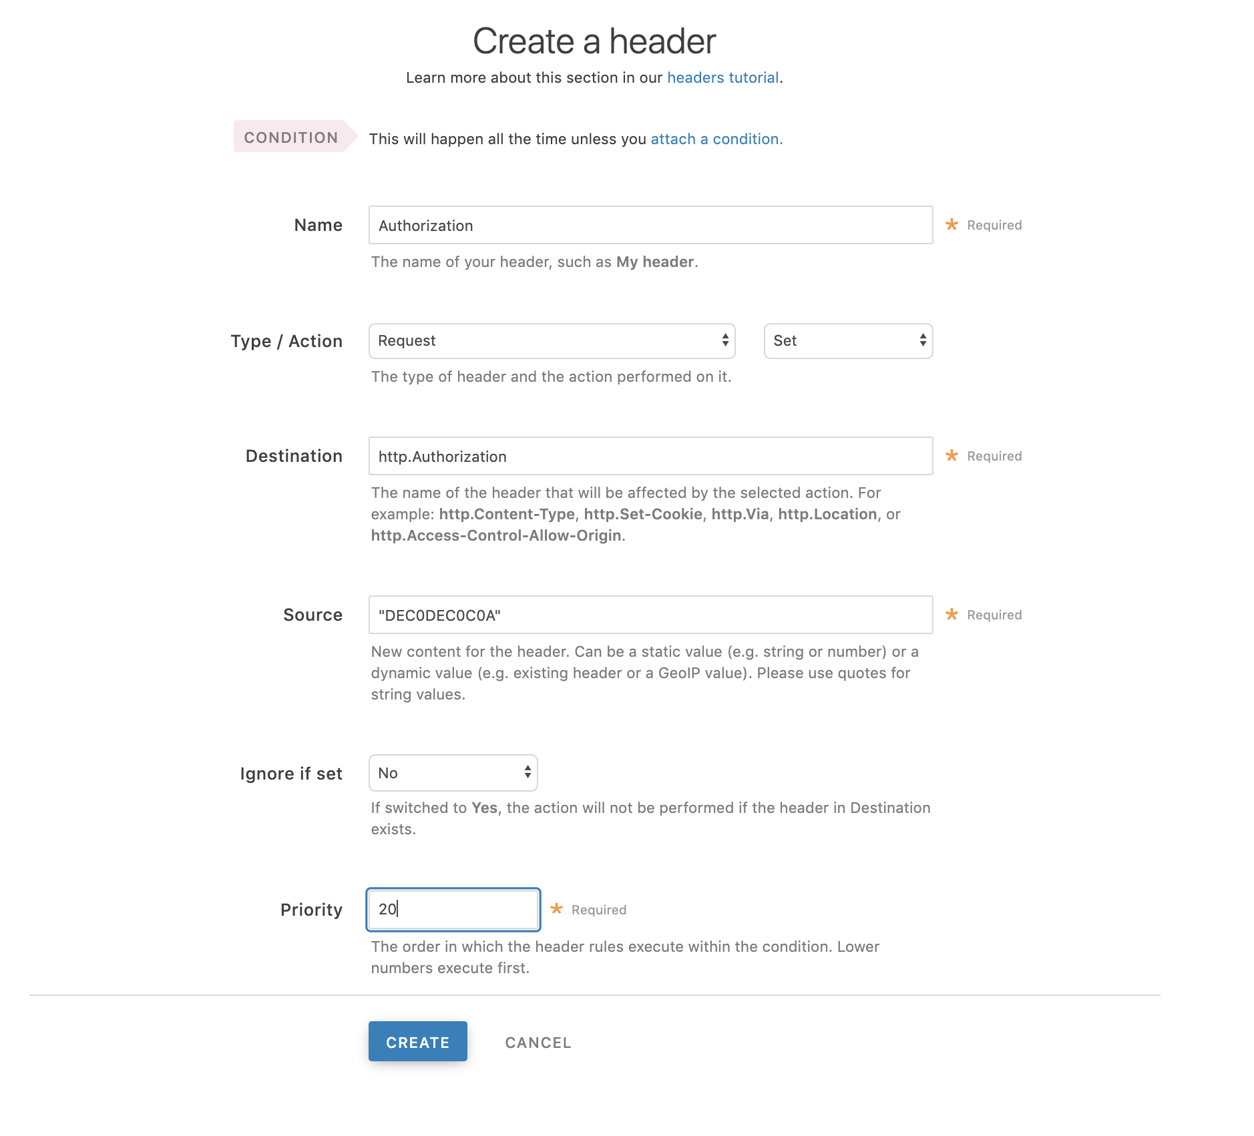Click inside the Destination field
The image size is (1254, 1136).
pos(651,456)
